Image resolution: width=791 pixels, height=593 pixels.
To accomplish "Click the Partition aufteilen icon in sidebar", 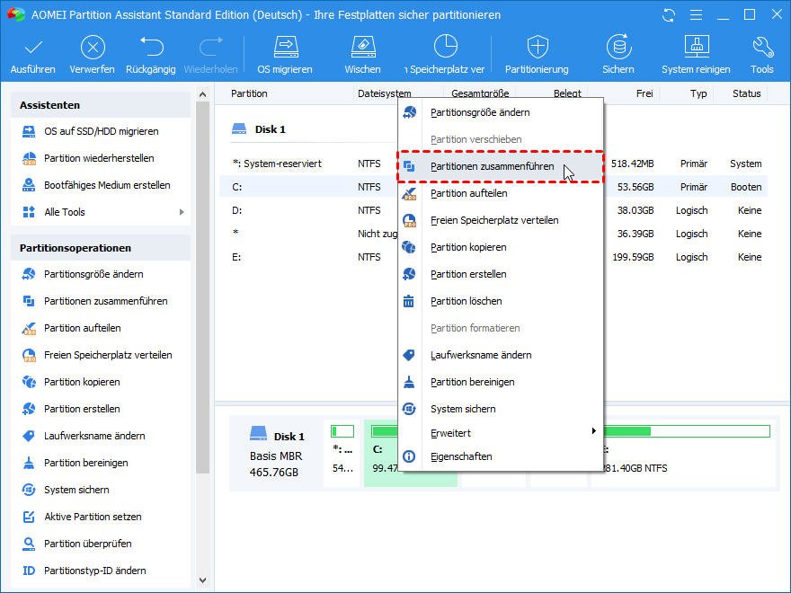I will [29, 328].
